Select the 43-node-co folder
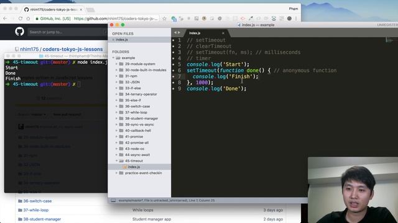The image size is (398, 223). [x=134, y=149]
